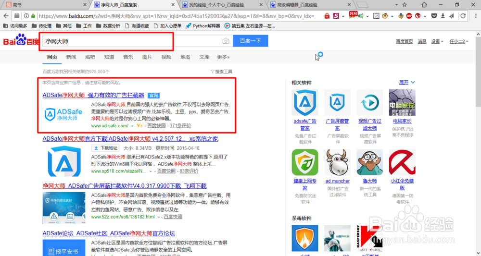Image resolution: width=481 pixels, height=256 pixels.
Task: Expand the 展开 related software list
Action: 407,83
